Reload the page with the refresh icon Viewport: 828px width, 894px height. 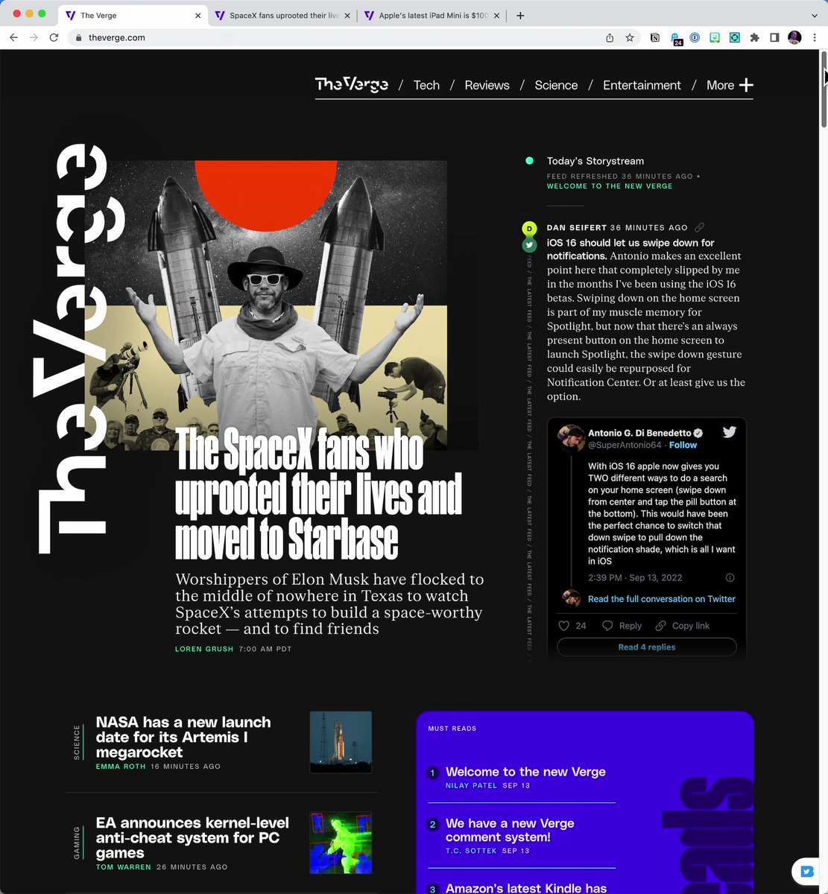(x=54, y=37)
